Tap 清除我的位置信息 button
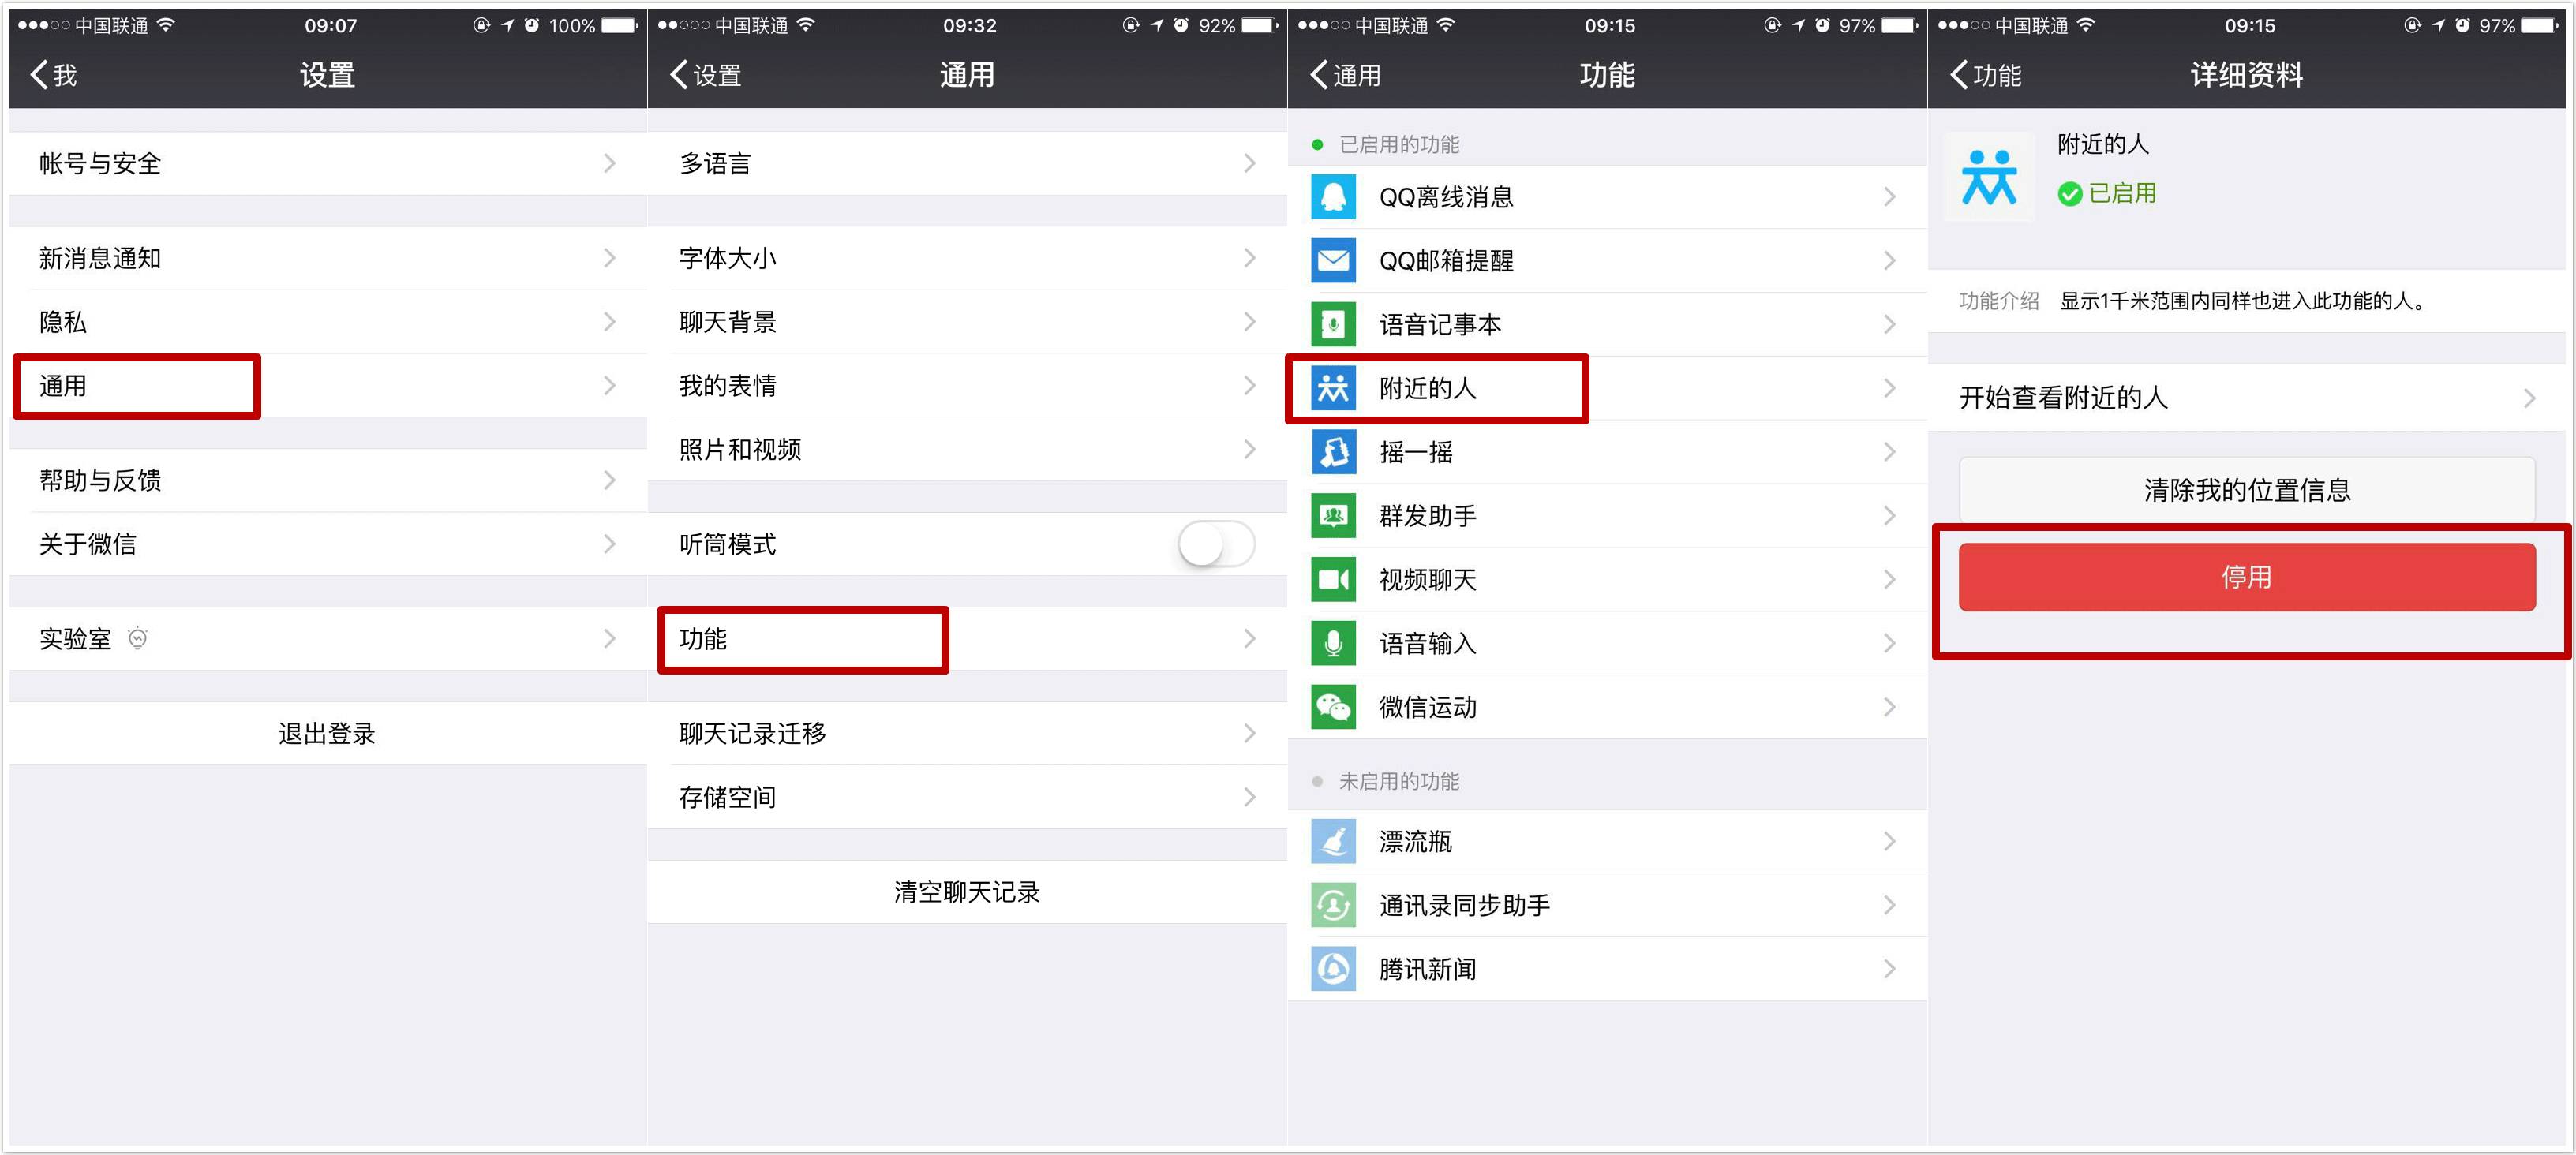This screenshot has height=1155, width=2576. [x=2248, y=490]
